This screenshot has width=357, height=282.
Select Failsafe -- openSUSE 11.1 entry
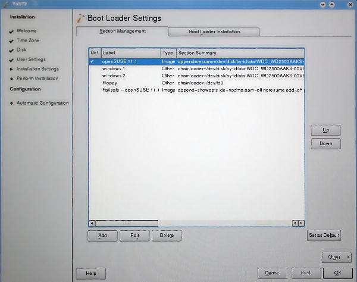pos(196,90)
